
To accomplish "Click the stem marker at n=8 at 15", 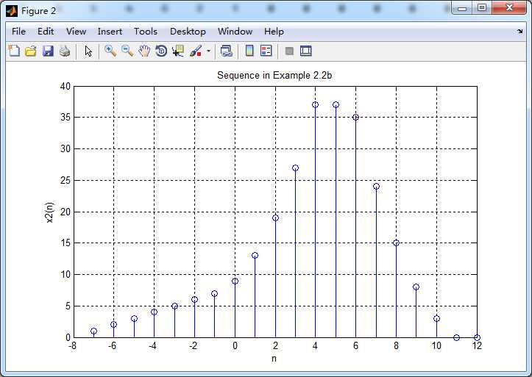I will [x=396, y=243].
